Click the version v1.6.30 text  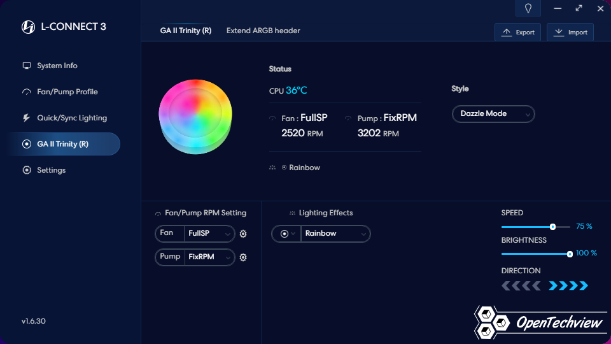34,321
